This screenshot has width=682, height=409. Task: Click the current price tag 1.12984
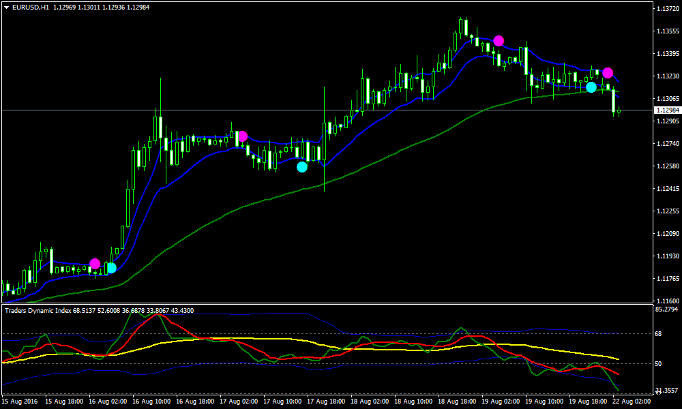[666, 110]
